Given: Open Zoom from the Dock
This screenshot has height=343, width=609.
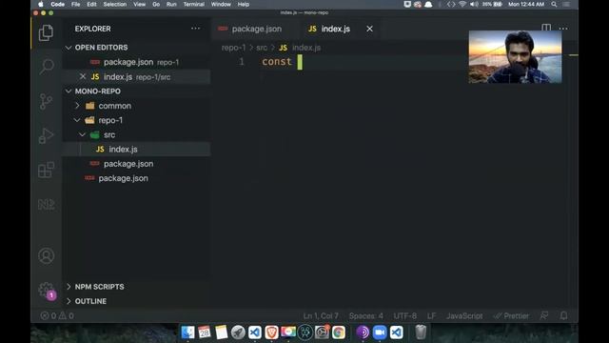Looking at the screenshot, I should pos(380,333).
